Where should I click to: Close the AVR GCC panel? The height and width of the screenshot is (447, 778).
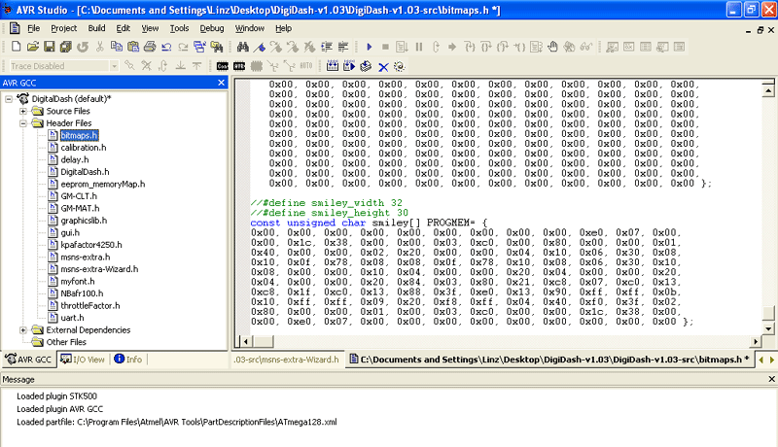(x=220, y=83)
